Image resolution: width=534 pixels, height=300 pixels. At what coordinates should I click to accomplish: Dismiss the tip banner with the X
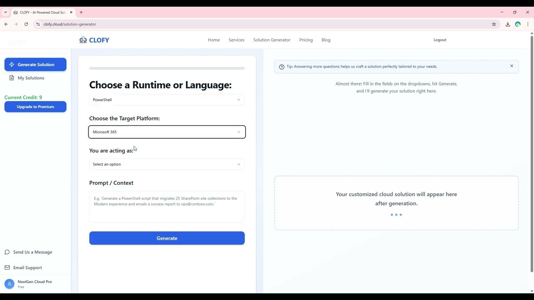pos(511,66)
